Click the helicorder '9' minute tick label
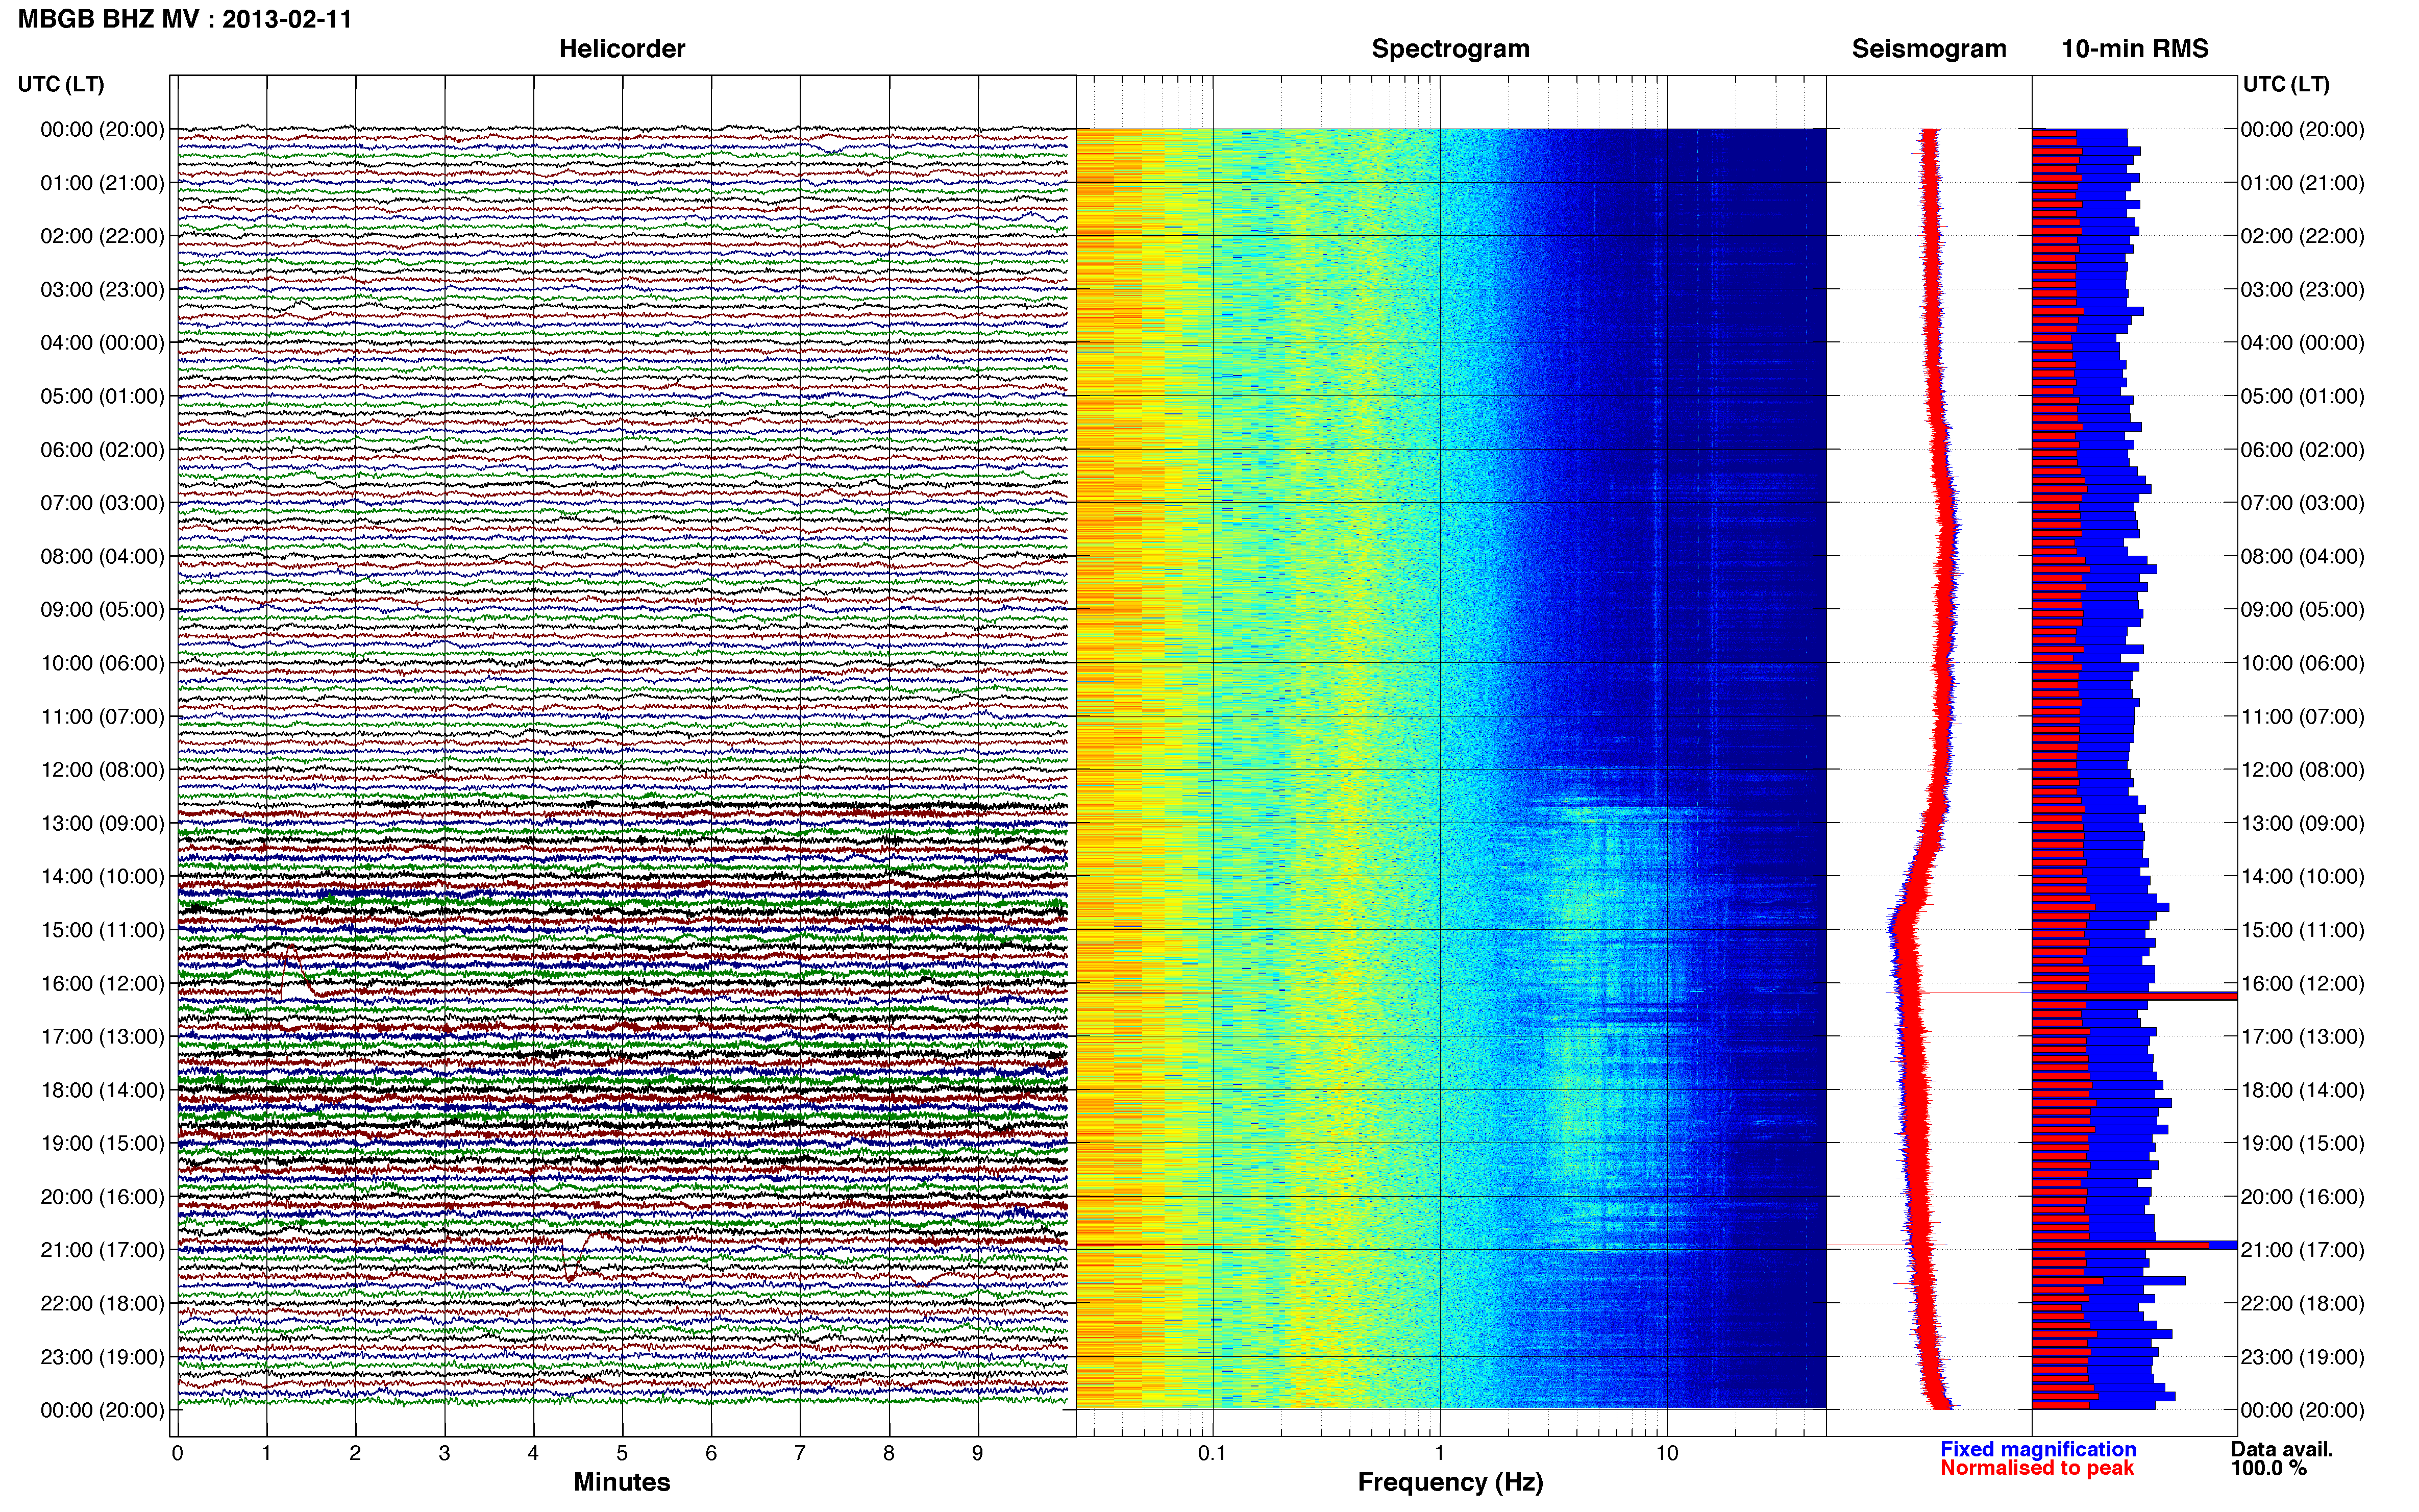 [978, 1453]
